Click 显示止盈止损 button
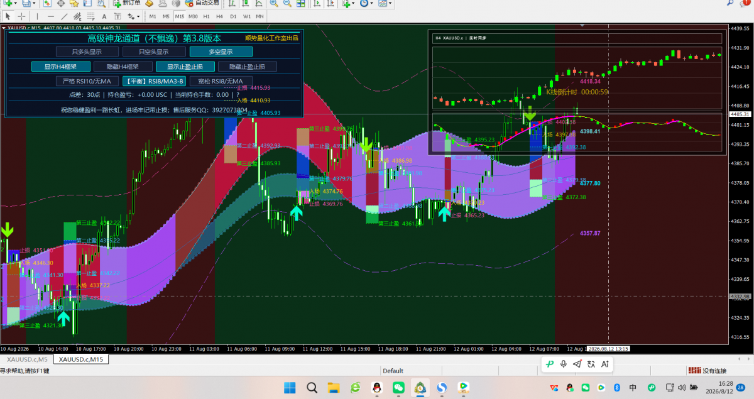Screen dimensions: 754x399 click(x=185, y=66)
